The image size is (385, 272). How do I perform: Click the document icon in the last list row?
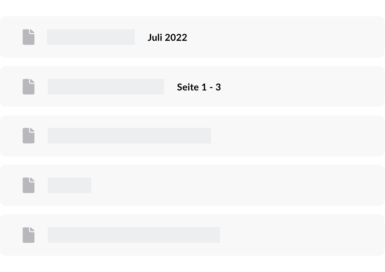click(x=29, y=235)
